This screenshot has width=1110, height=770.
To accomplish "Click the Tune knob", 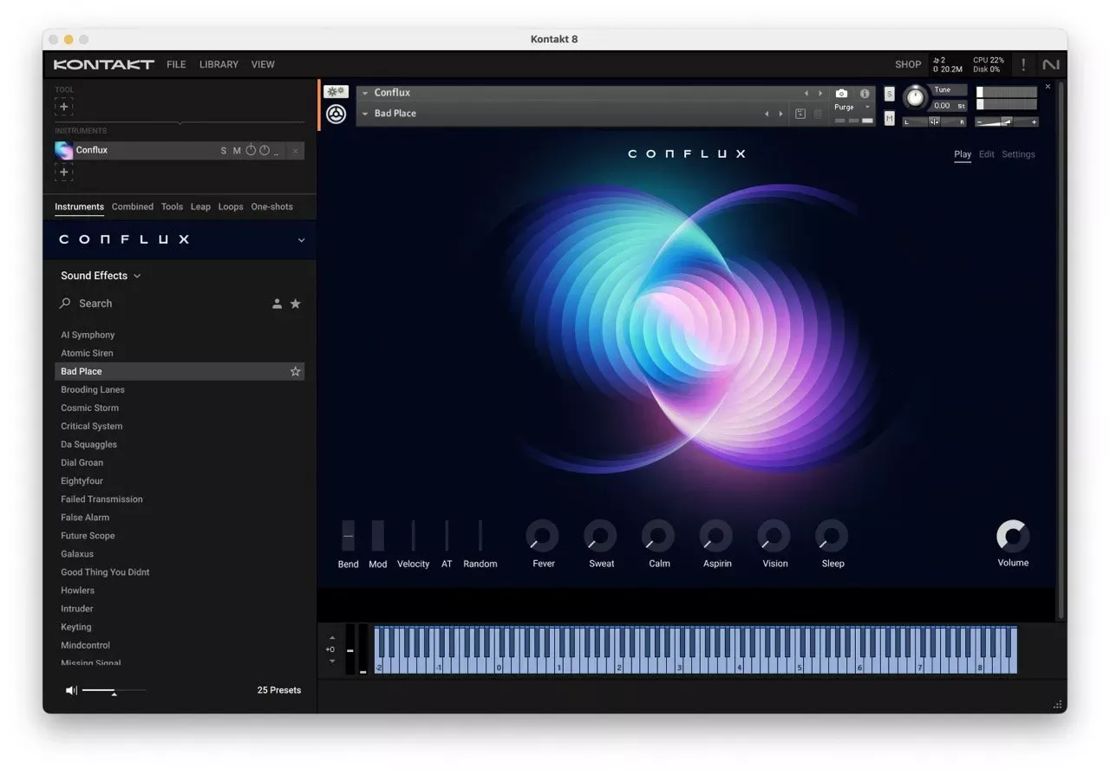I will [915, 97].
